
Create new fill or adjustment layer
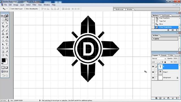[168, 98]
